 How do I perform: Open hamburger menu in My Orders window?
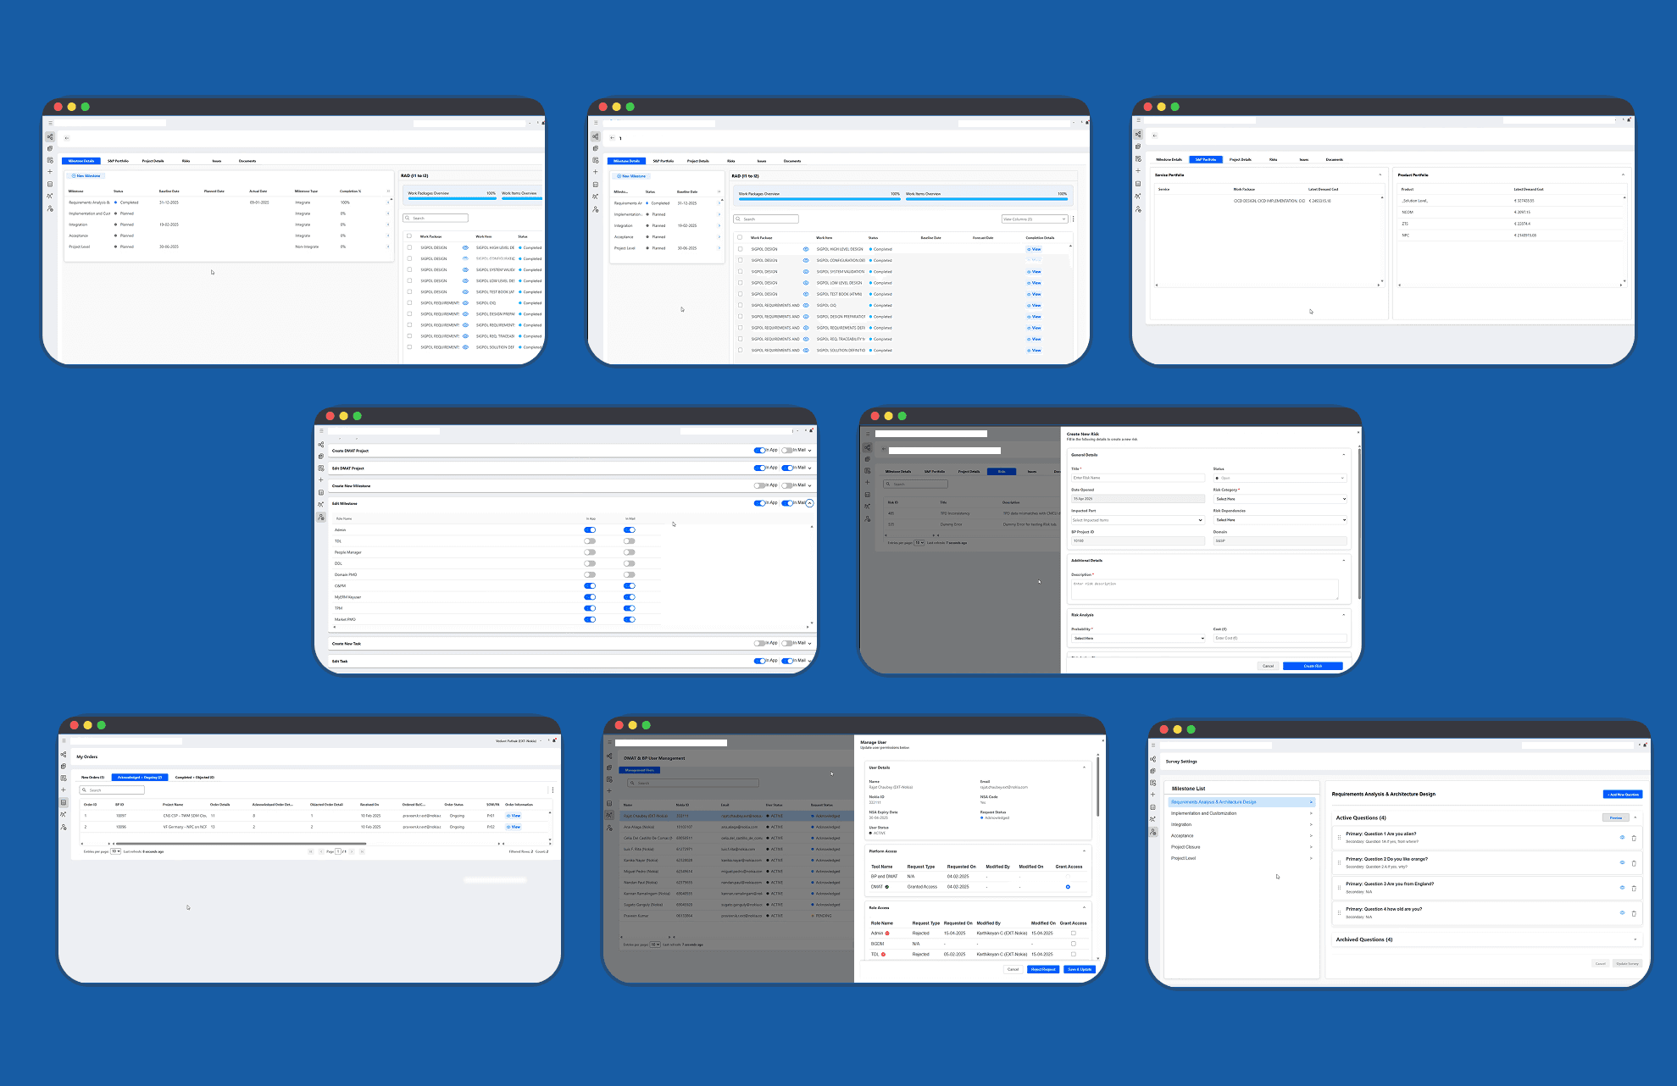[x=64, y=741]
